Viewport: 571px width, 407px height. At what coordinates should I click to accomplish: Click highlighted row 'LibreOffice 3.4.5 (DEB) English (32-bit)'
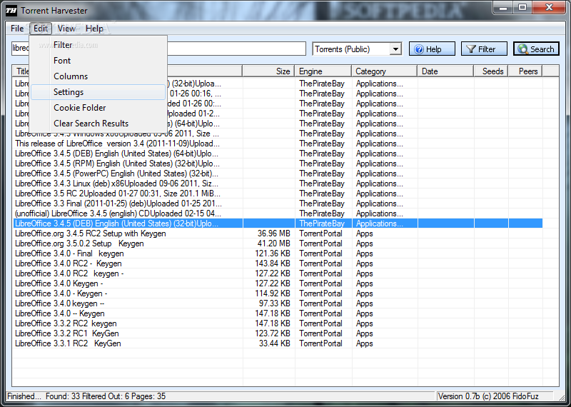tap(278, 223)
